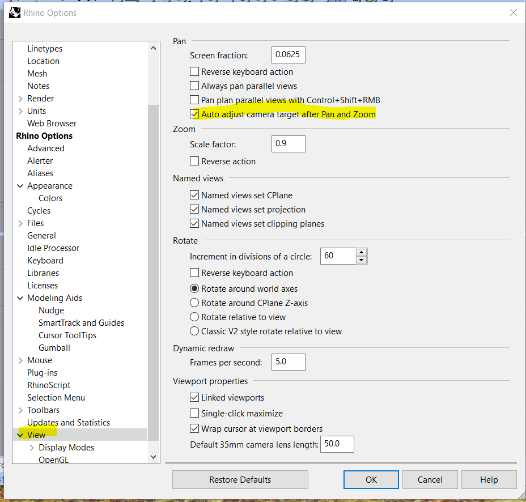
Task: Close the Rhino Options dialog
Action: pyautogui.click(x=514, y=12)
